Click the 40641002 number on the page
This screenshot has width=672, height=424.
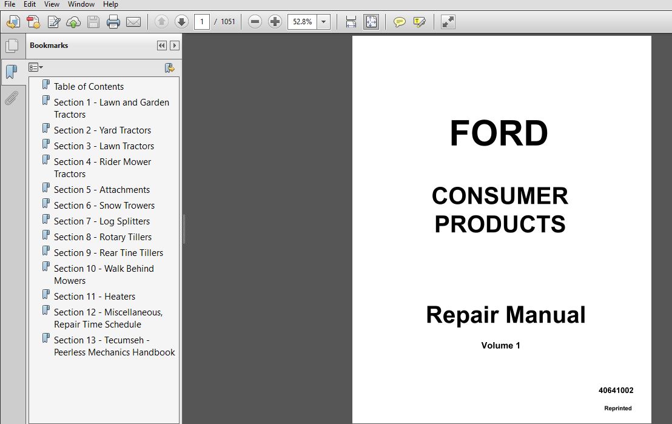coord(616,390)
